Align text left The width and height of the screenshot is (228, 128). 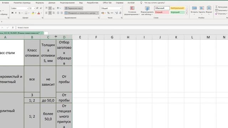pyautogui.click(x=47, y=13)
